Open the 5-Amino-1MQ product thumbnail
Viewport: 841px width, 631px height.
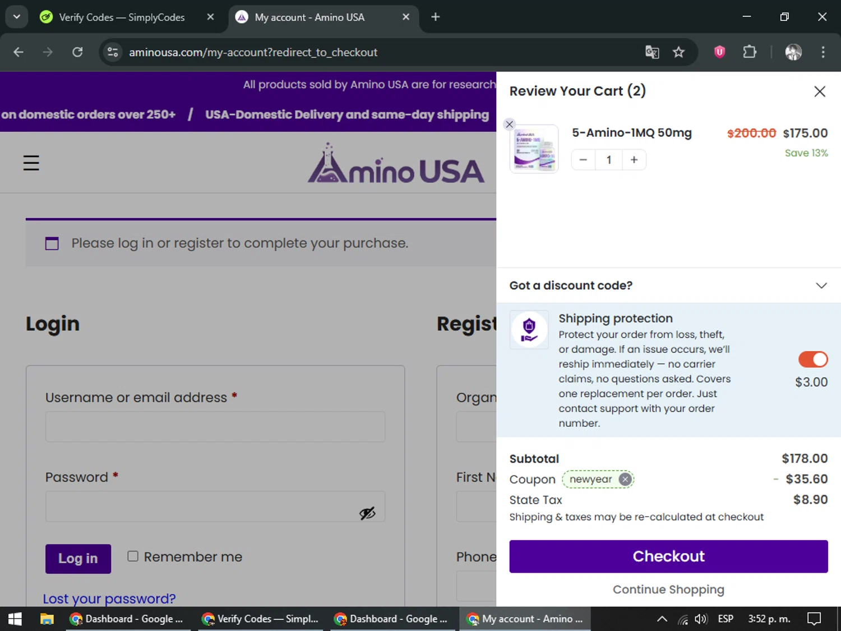(534, 149)
